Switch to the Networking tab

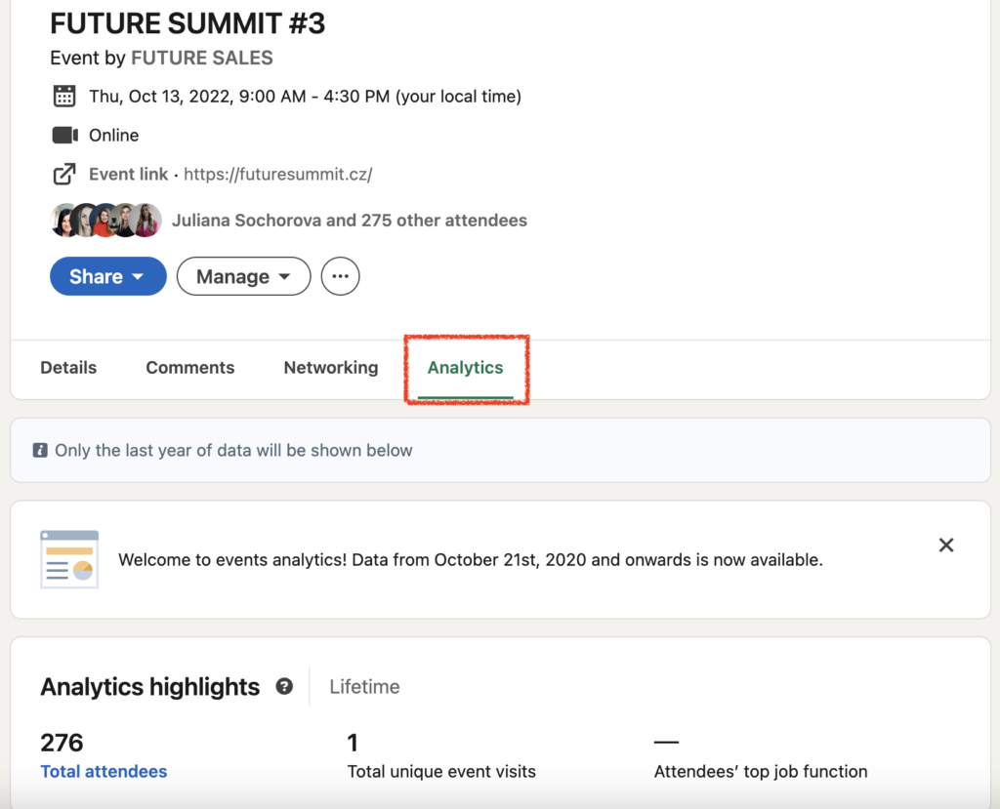point(331,368)
